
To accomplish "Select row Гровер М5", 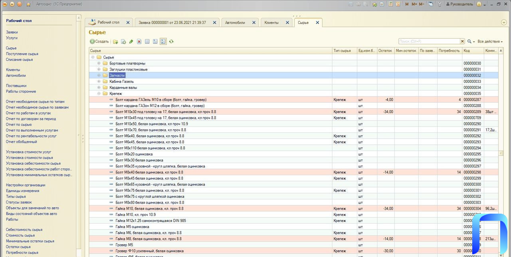I will coord(293,245).
